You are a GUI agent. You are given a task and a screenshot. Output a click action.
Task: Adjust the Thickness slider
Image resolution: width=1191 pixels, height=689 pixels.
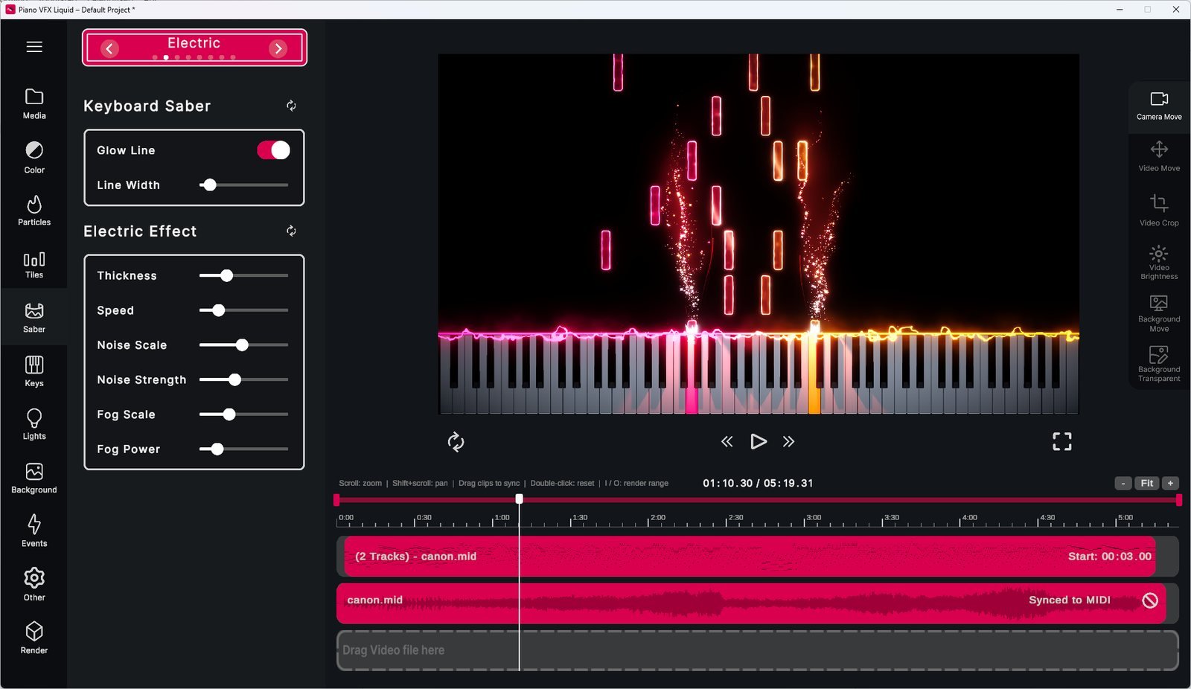click(243, 276)
